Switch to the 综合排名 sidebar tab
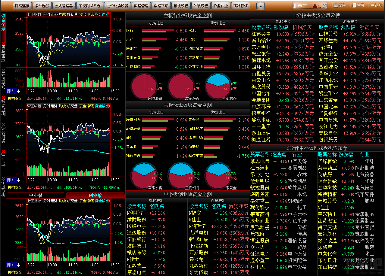 click(3, 135)
